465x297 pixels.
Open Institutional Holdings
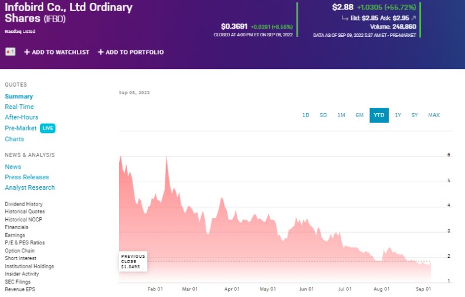(29, 267)
